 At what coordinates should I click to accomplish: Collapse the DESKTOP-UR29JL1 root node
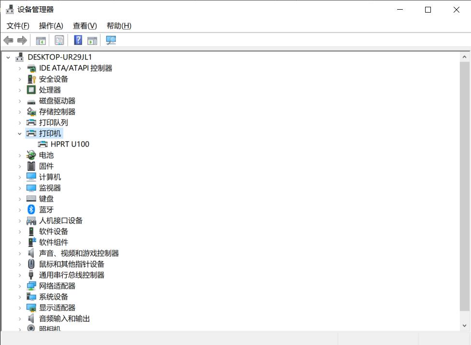(x=8, y=57)
